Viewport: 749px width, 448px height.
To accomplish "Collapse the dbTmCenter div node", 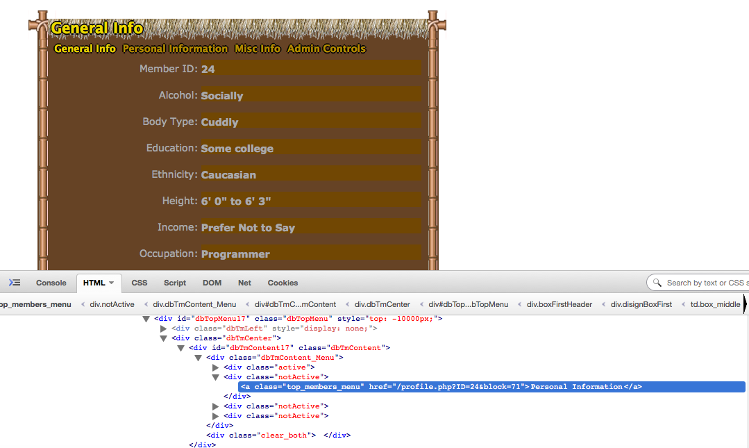I will pyautogui.click(x=164, y=338).
